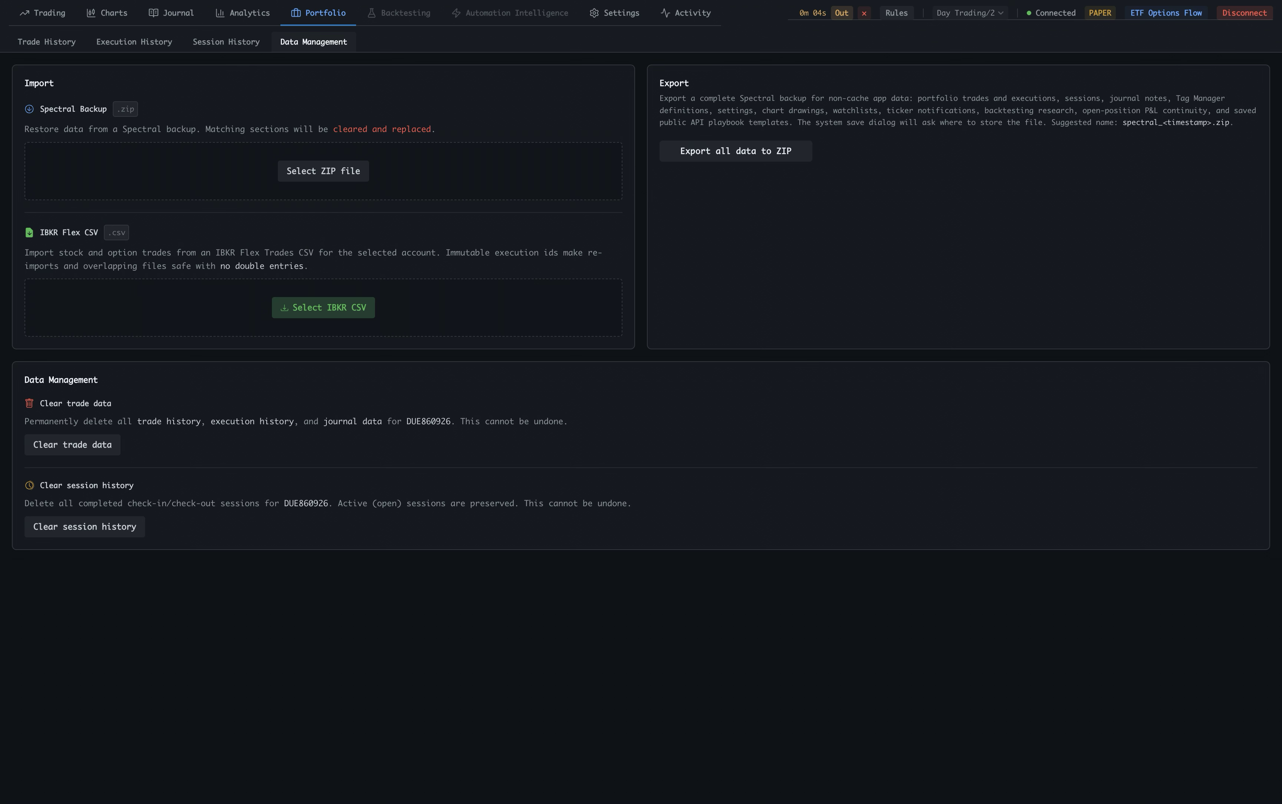The height and width of the screenshot is (804, 1282).
Task: Click the Portfolio briefcase icon
Action: pyautogui.click(x=296, y=13)
